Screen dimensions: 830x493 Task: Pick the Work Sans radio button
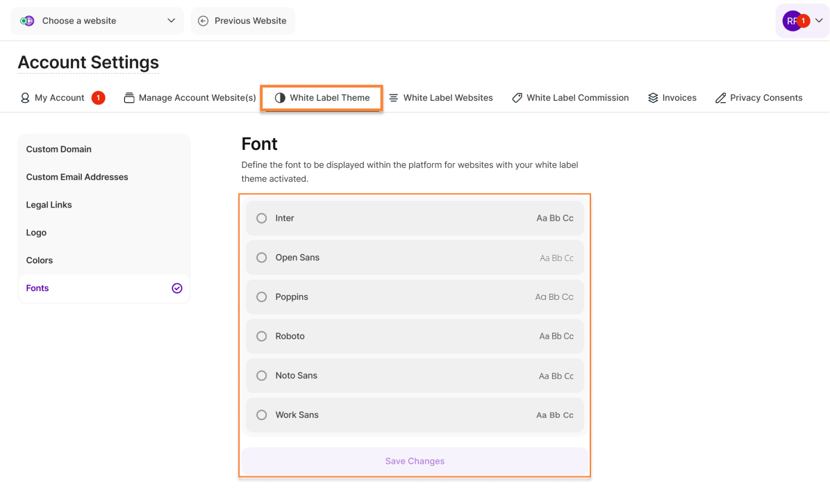pyautogui.click(x=262, y=415)
